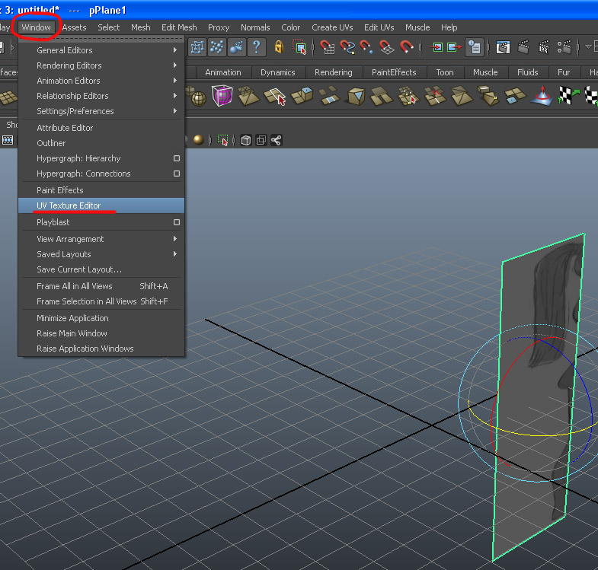Click the question mark help icon

click(x=256, y=47)
